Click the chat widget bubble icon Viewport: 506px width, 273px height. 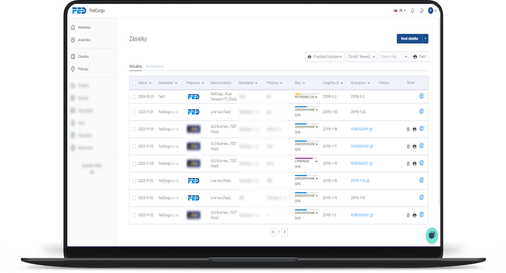(x=432, y=236)
